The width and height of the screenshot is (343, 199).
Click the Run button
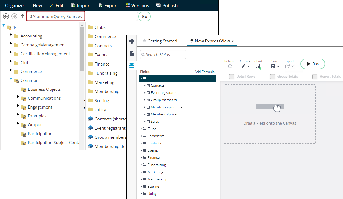click(313, 64)
